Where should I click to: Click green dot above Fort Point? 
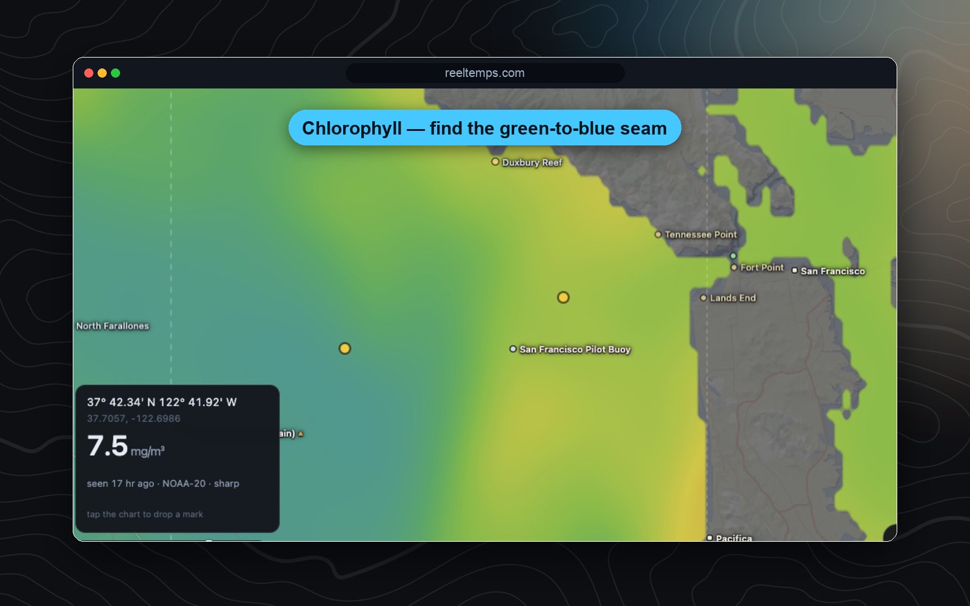click(733, 256)
